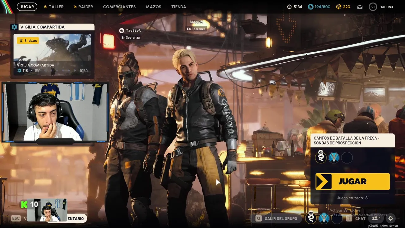
Task: Click the 220 token balance value
Action: (x=346, y=7)
